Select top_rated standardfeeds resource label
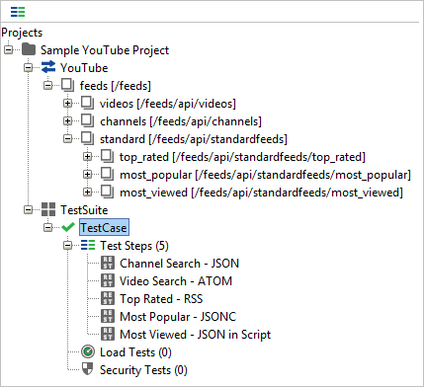This screenshot has height=387, width=424. (242, 157)
